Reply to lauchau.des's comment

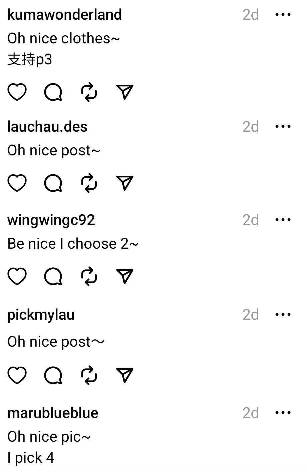53,183
